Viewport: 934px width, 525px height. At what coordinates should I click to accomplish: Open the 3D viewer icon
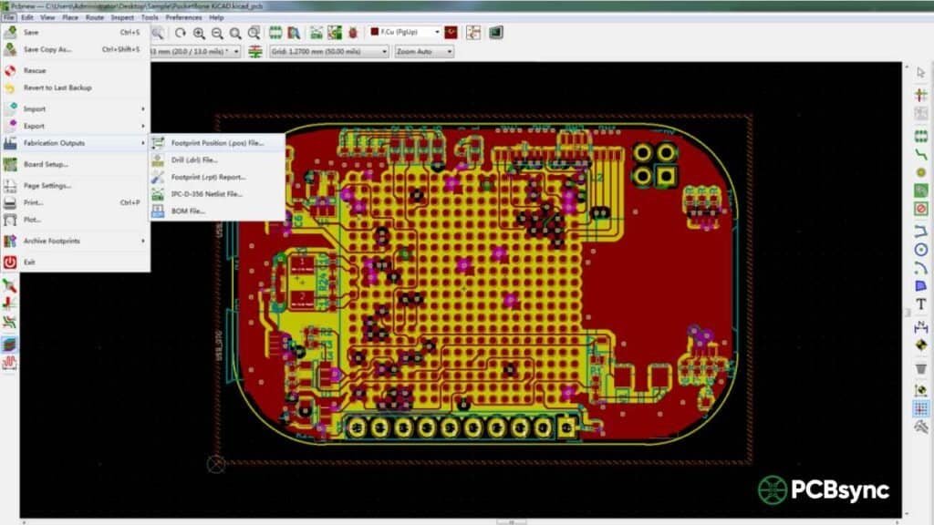pyautogui.click(x=496, y=33)
